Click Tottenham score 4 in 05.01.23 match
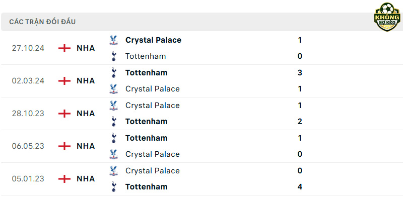This screenshot has height=201, width=403. (300, 186)
